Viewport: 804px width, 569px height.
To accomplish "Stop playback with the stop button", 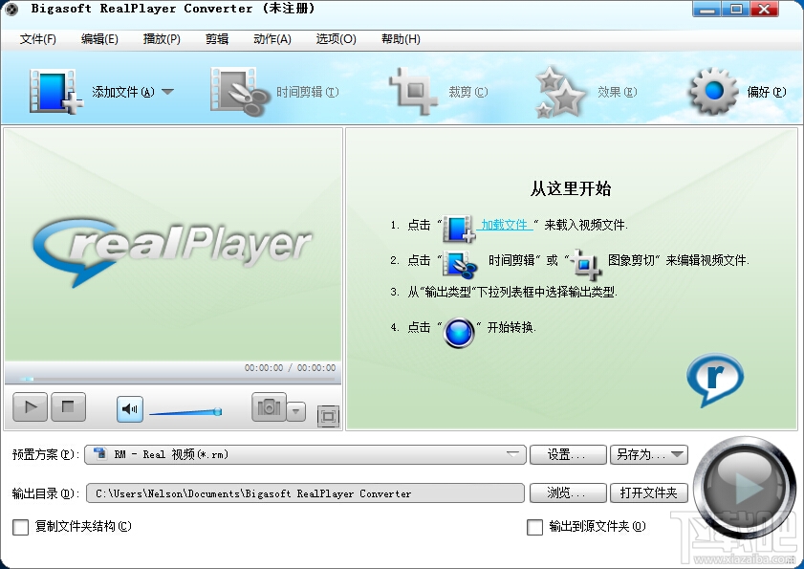I will click(68, 407).
